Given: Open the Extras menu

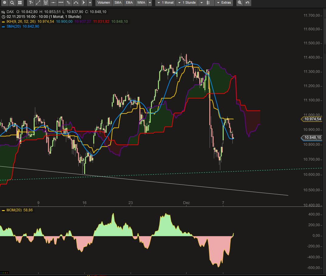Looking at the screenshot, I should tap(226, 3).
